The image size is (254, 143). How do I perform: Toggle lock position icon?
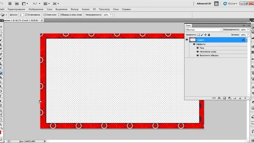206,35
